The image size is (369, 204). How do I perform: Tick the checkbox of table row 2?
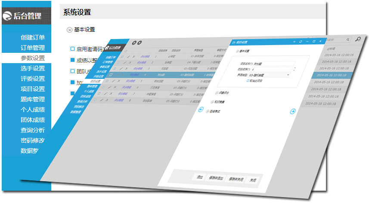coord(118,63)
